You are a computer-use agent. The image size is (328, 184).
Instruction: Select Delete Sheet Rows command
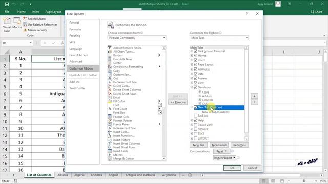[x=125, y=94]
